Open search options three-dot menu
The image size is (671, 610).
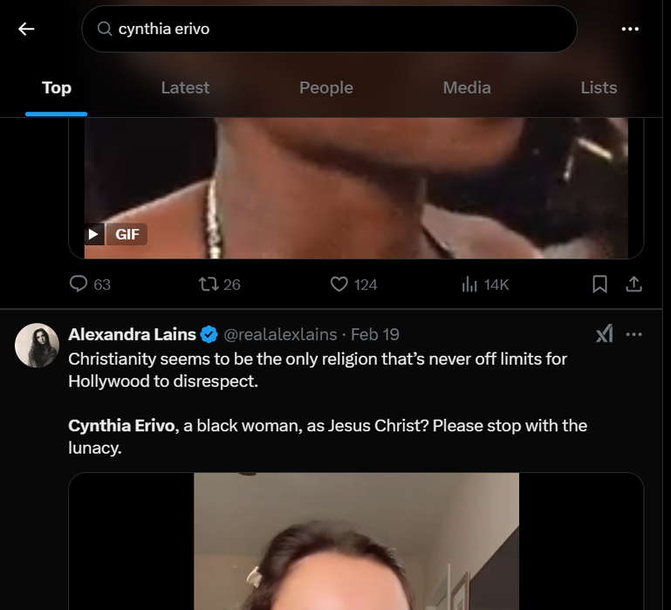pyautogui.click(x=630, y=29)
